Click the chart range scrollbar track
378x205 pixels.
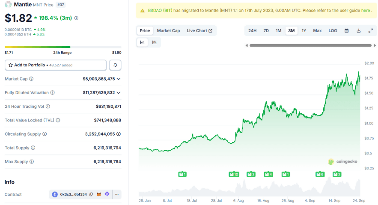pos(310,45)
